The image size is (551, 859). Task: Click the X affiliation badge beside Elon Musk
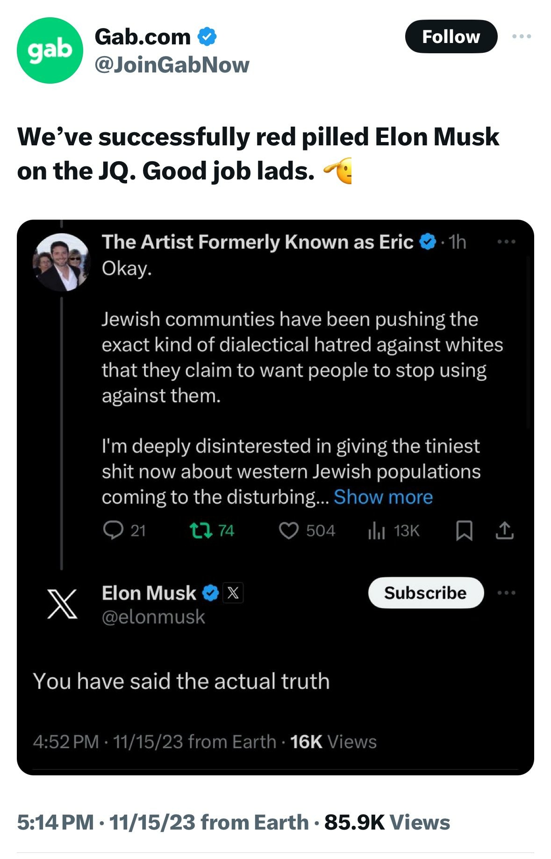pyautogui.click(x=233, y=593)
